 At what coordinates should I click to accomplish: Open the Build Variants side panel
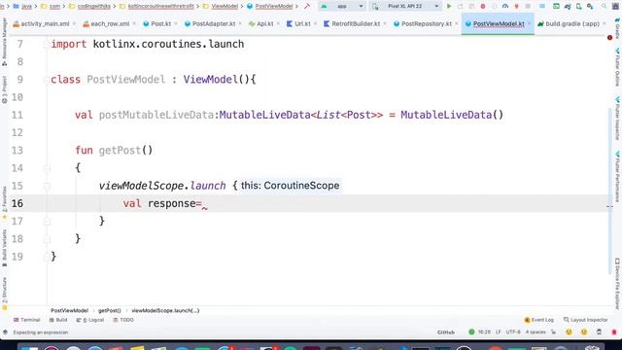pos(4,248)
